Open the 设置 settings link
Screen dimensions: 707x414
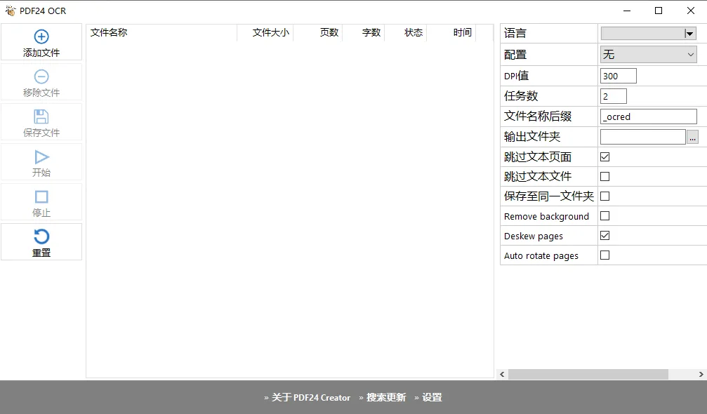[432, 397]
